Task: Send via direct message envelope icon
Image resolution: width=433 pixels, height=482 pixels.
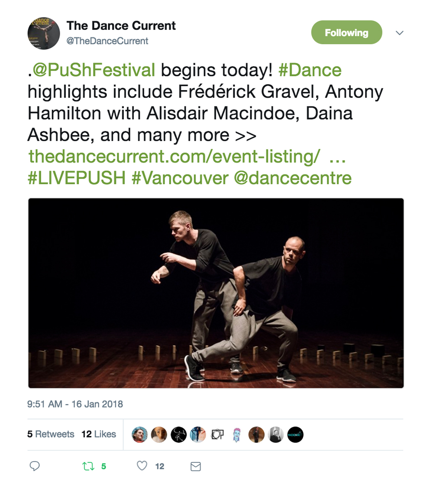Action: pyautogui.click(x=196, y=466)
